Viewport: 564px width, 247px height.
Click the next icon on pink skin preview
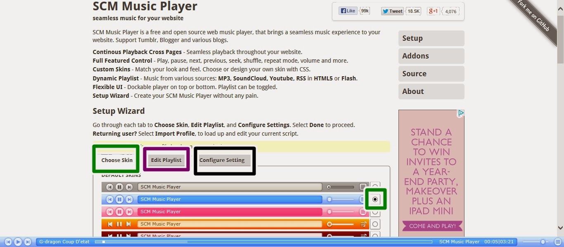click(129, 212)
